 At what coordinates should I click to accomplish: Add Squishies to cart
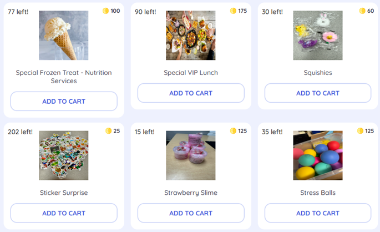[x=318, y=93]
